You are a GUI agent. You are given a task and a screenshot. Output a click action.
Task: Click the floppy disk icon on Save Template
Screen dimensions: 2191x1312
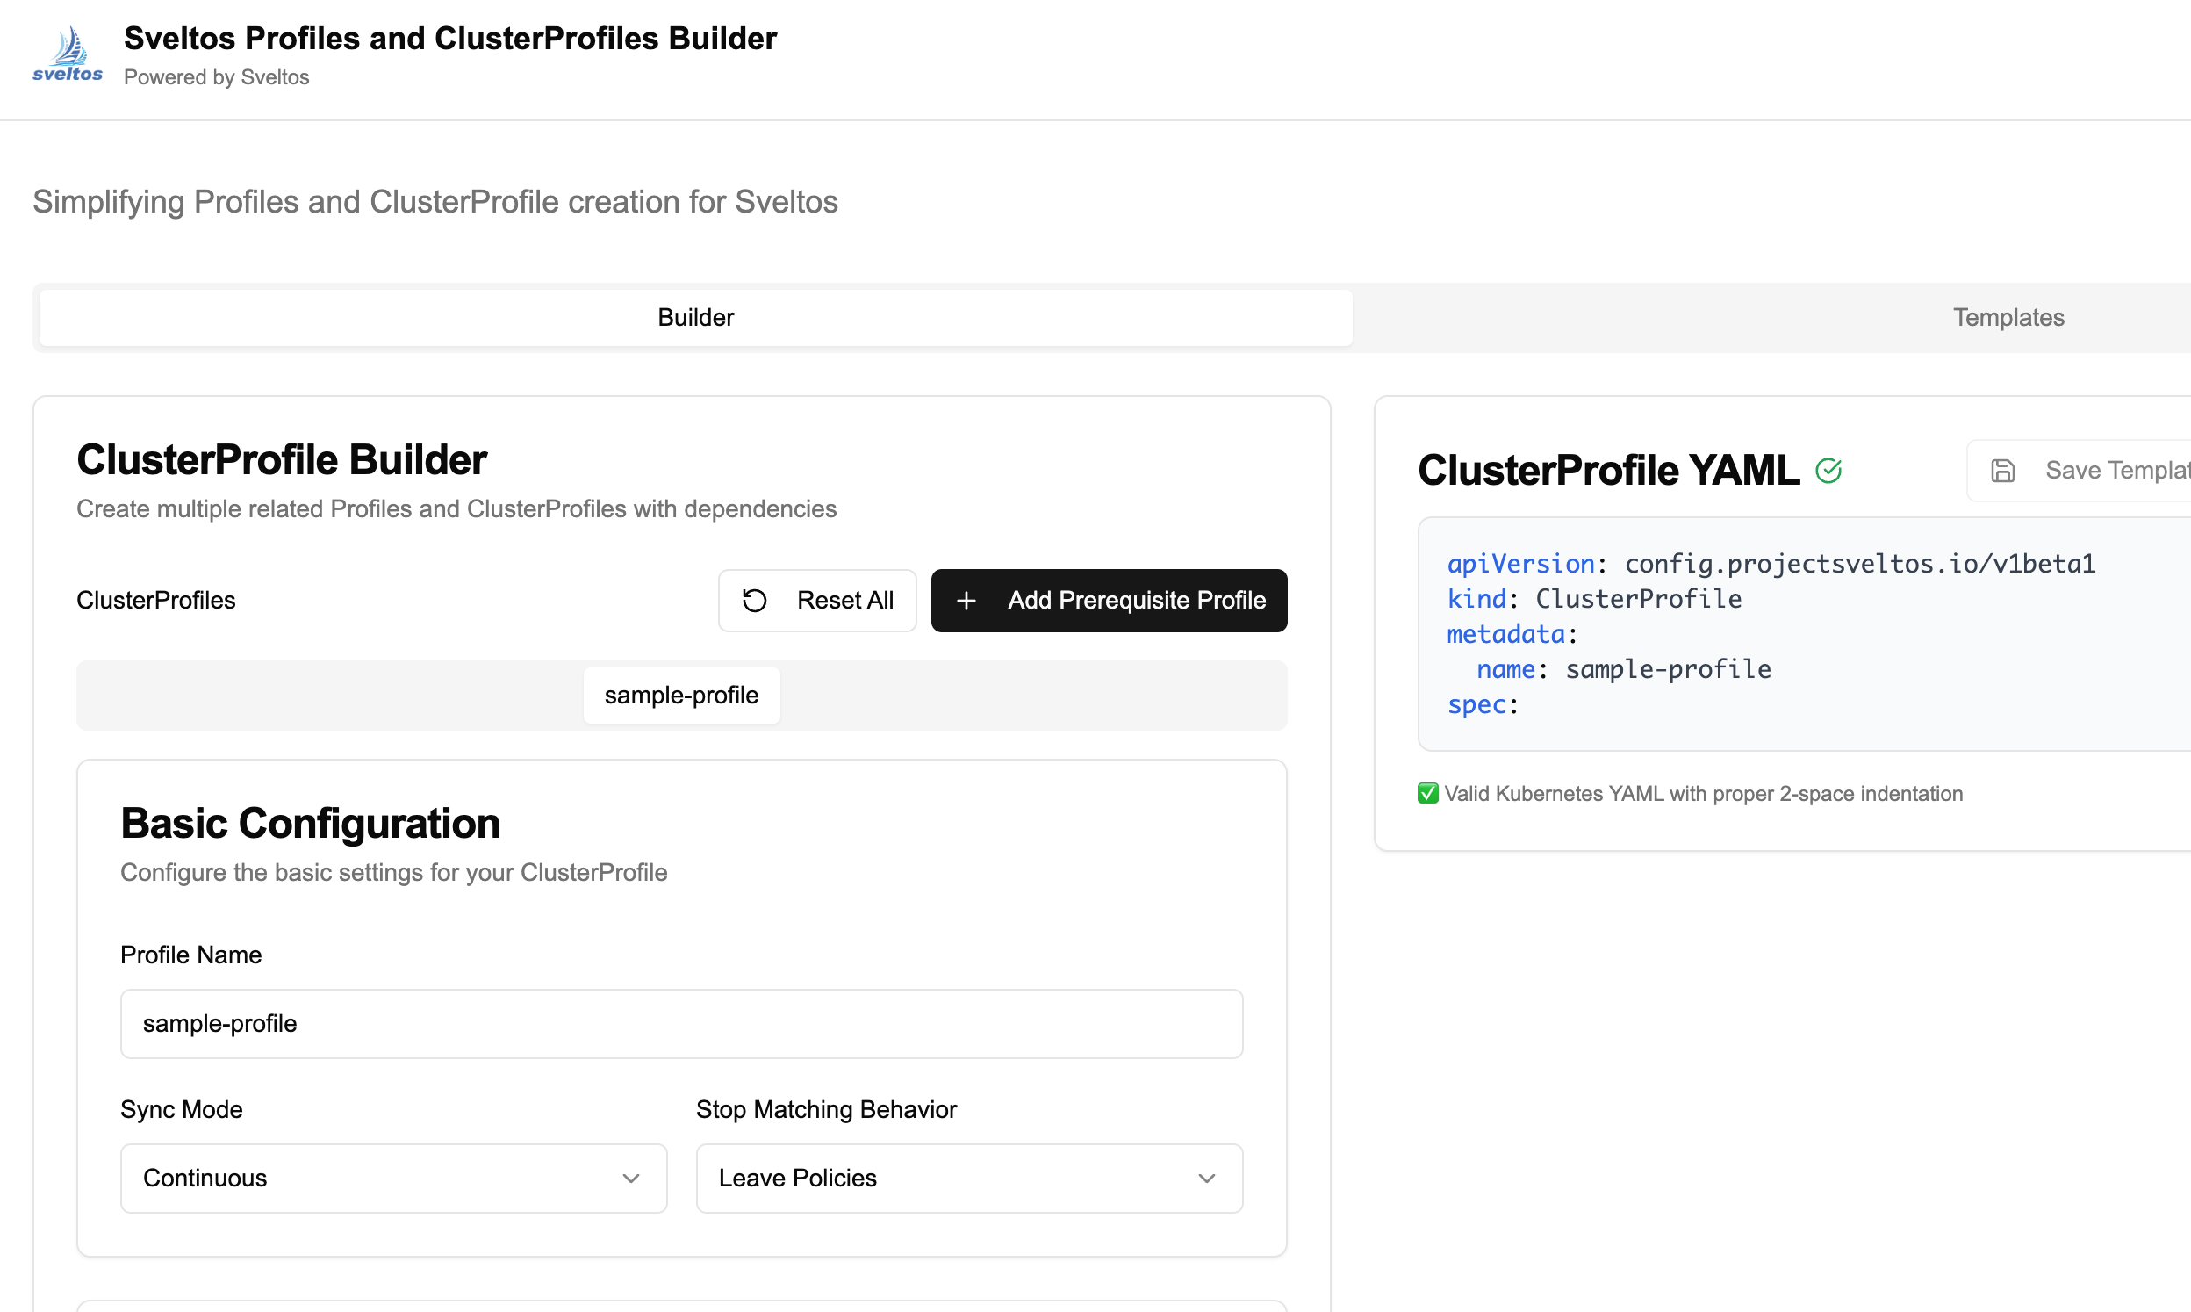coord(2003,470)
